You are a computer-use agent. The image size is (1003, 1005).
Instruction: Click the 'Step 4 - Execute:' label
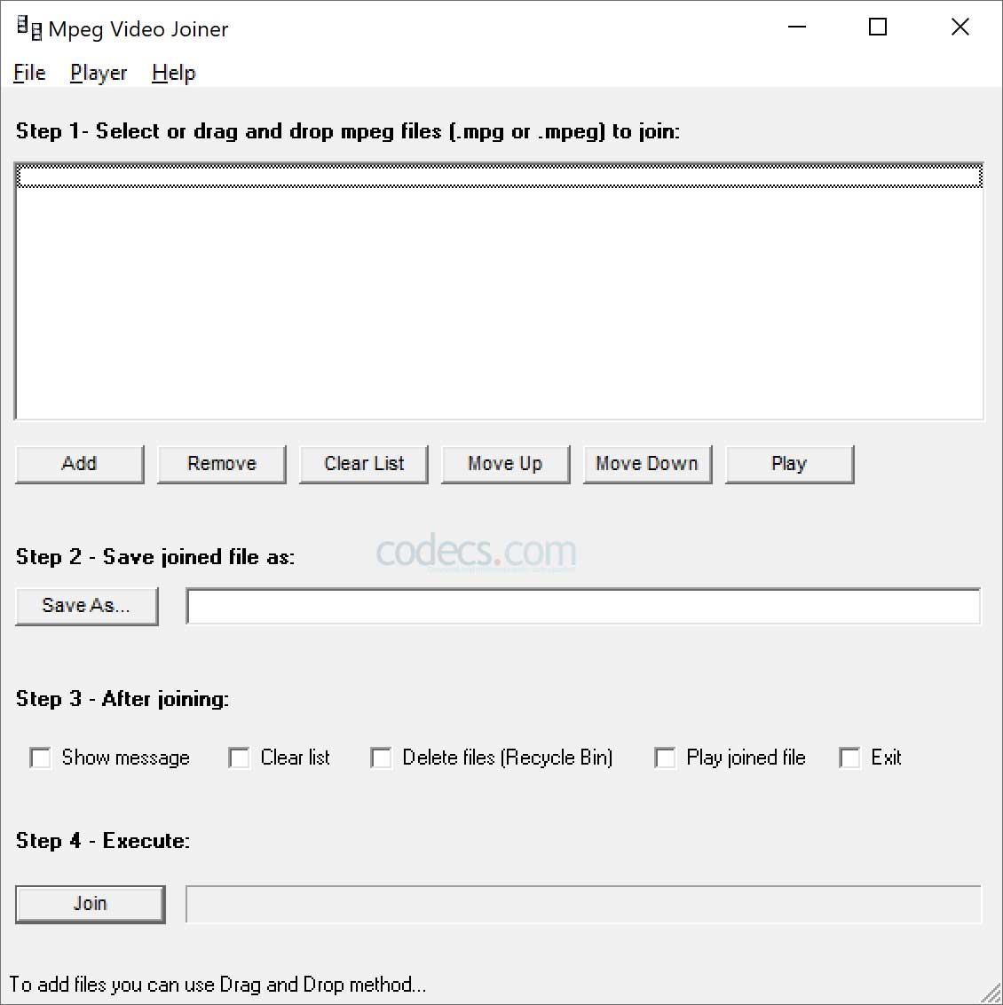point(103,840)
